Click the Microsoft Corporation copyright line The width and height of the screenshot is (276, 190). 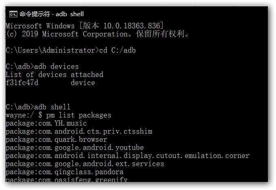[x=97, y=34]
